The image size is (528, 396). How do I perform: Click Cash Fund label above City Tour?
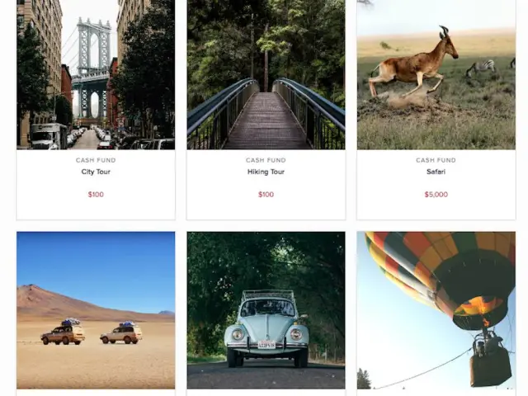pyautogui.click(x=96, y=160)
